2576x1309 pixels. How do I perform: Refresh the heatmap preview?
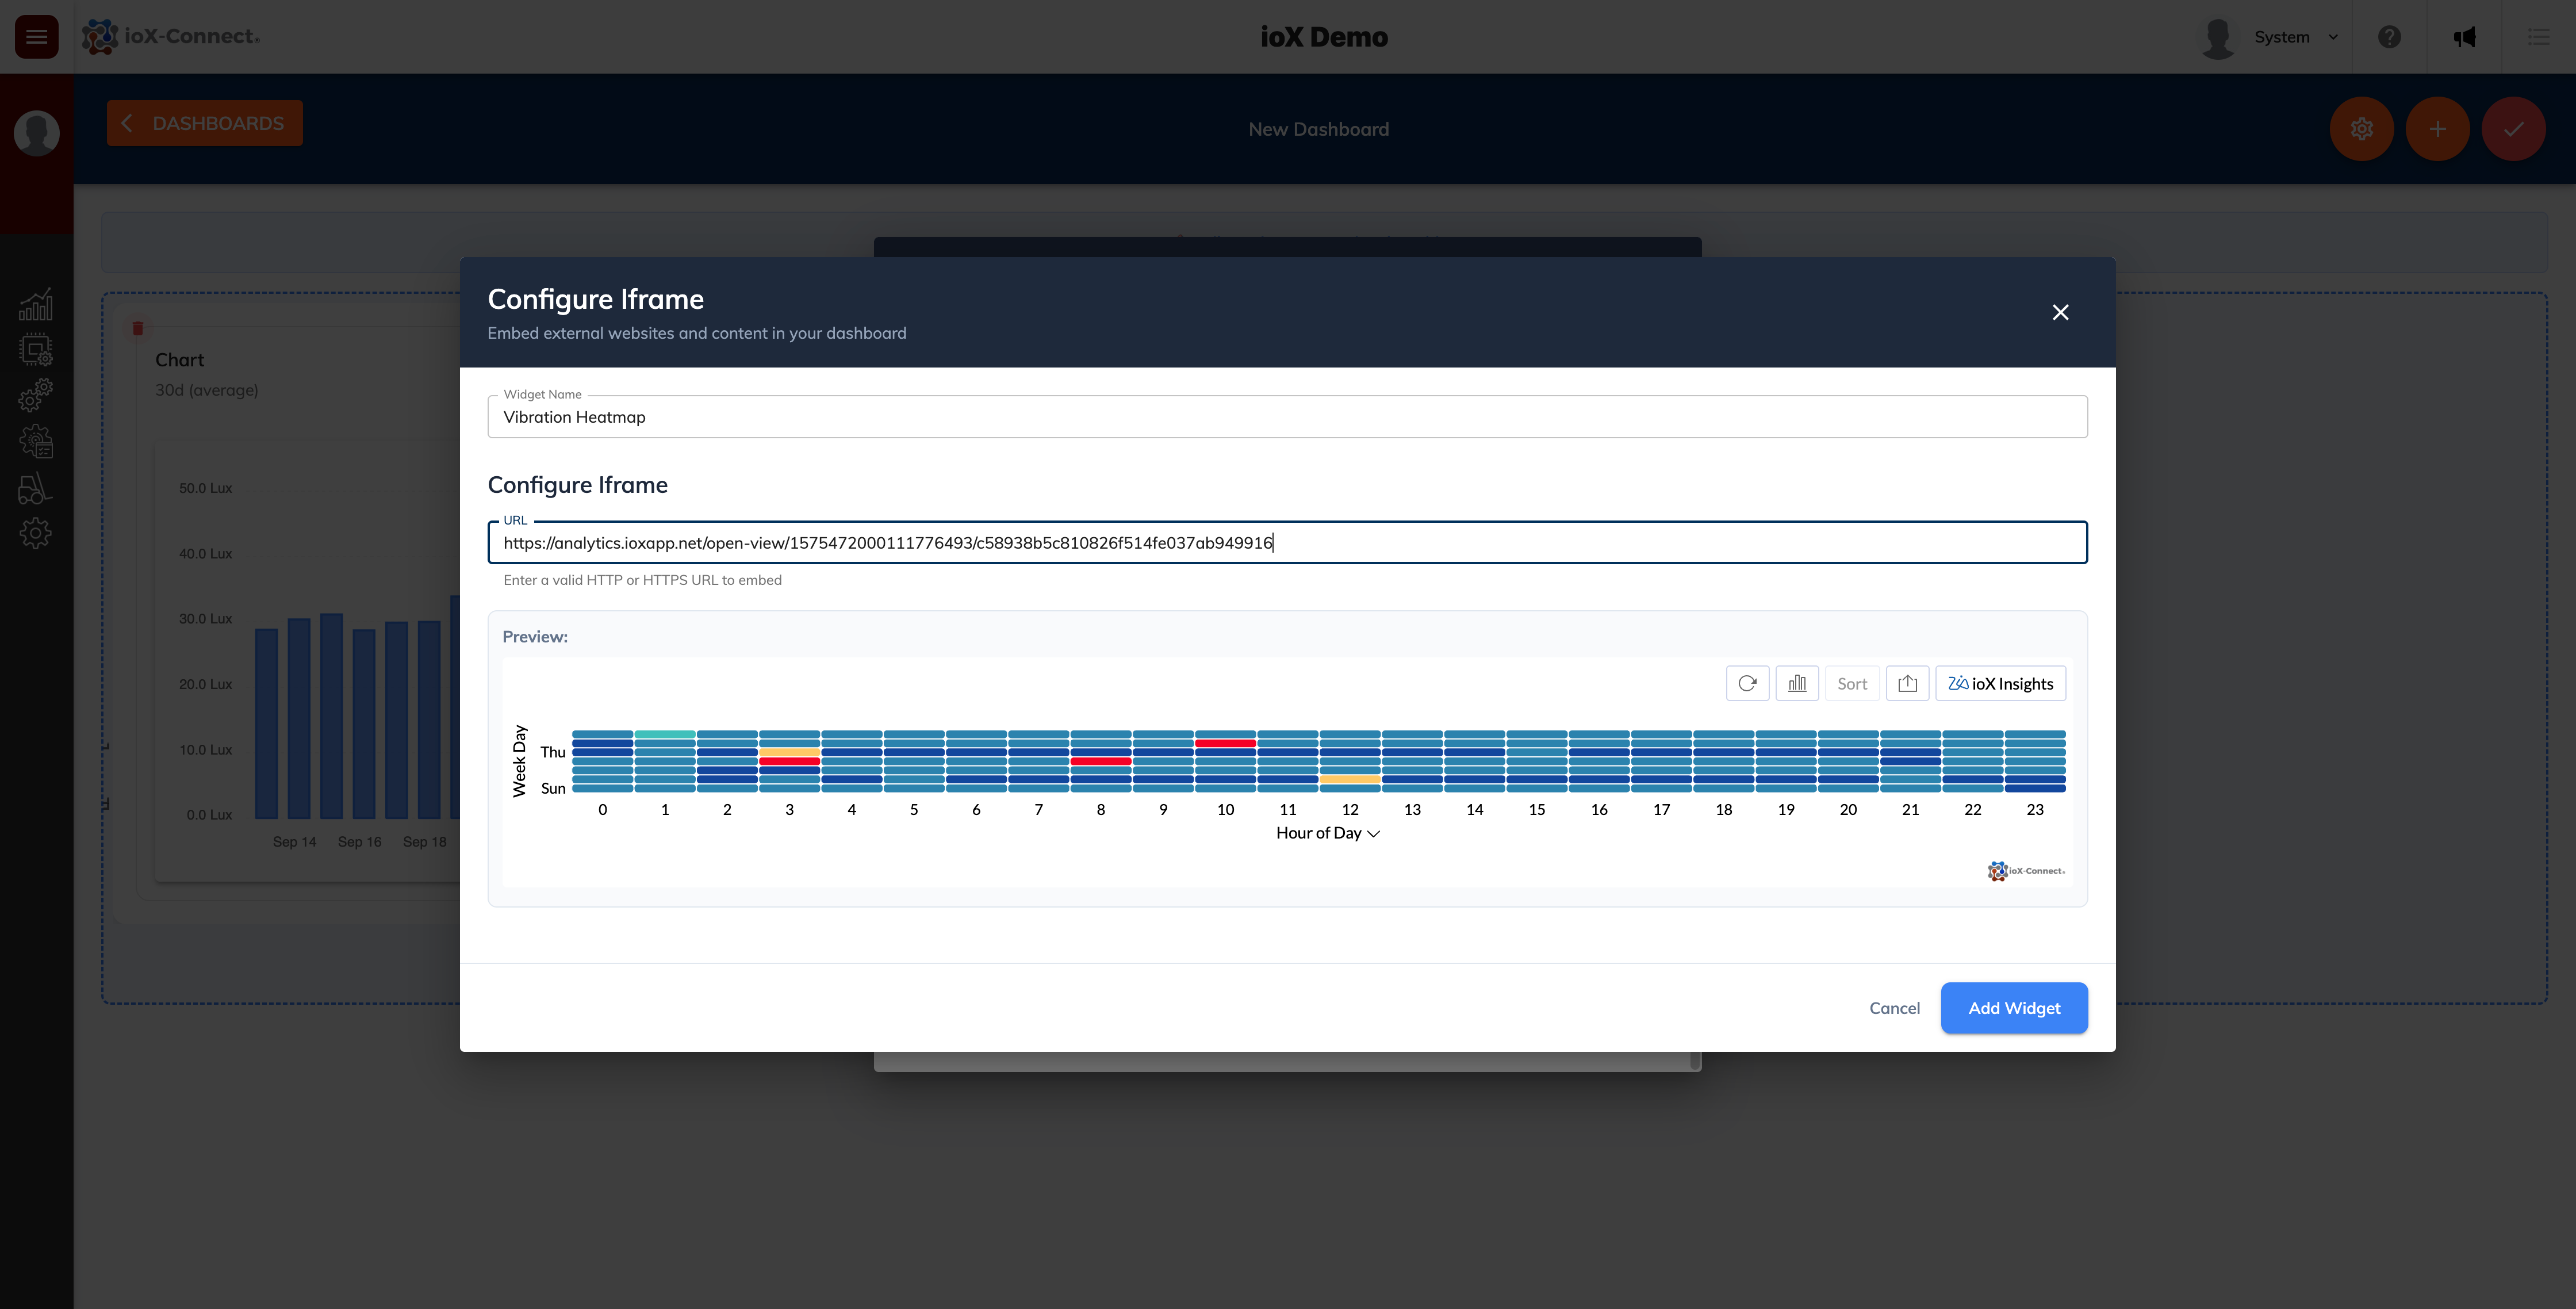pyautogui.click(x=1747, y=683)
